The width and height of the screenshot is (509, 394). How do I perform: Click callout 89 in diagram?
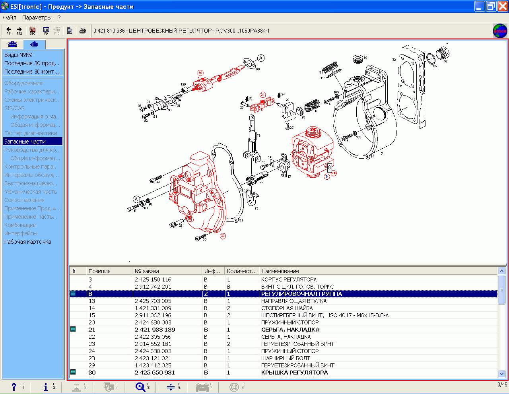pos(200,73)
